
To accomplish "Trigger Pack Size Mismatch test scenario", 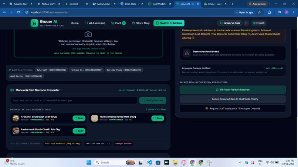I will click(63, 143).
